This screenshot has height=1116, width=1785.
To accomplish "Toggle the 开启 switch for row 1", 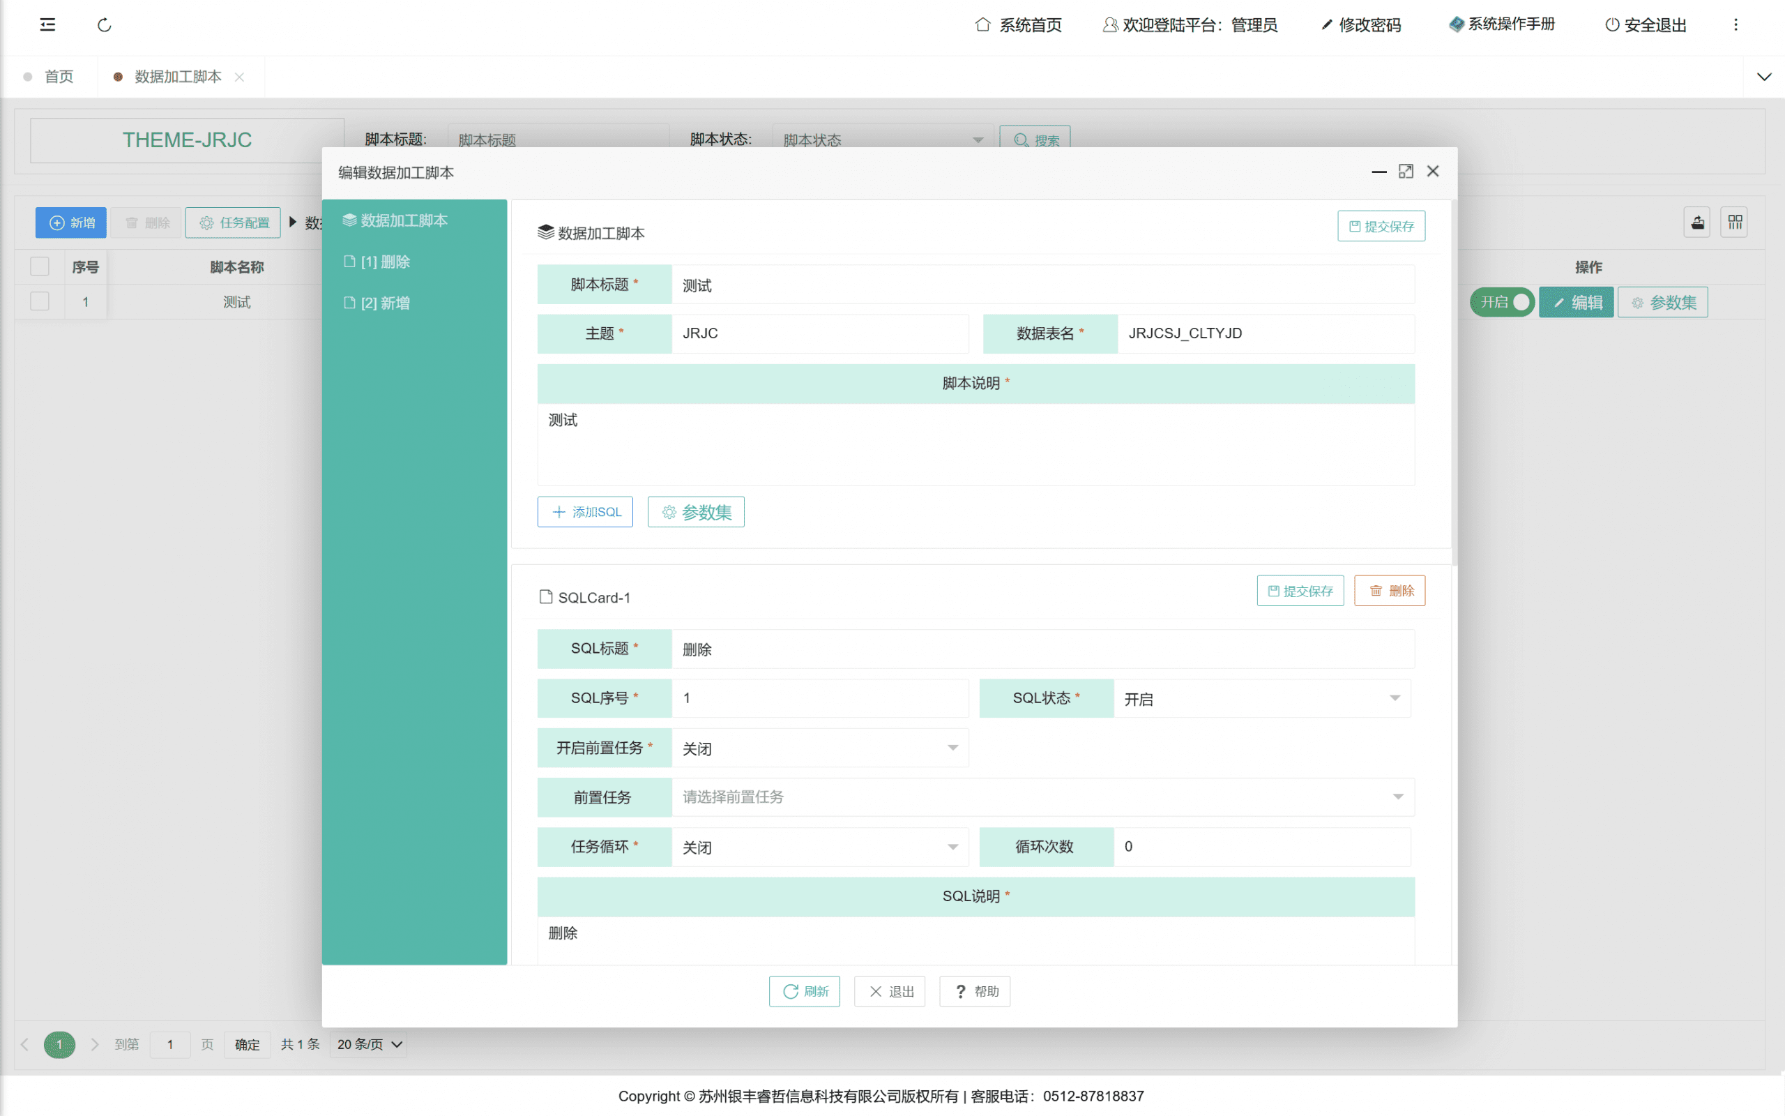I will pos(1503,303).
